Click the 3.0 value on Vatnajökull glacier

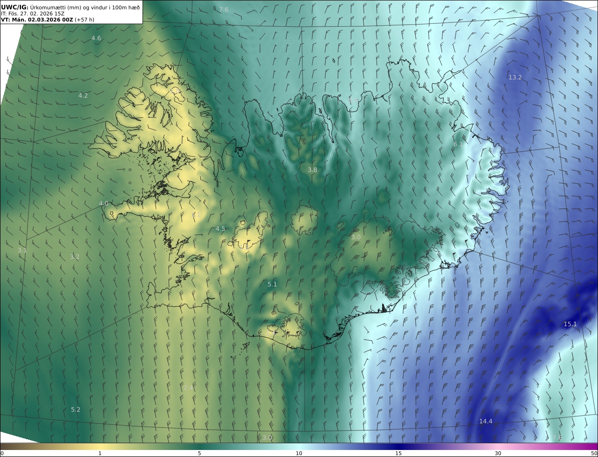pos(356,237)
